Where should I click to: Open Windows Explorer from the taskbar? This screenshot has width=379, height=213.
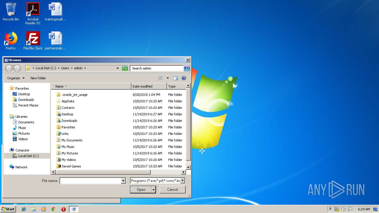tap(33, 209)
